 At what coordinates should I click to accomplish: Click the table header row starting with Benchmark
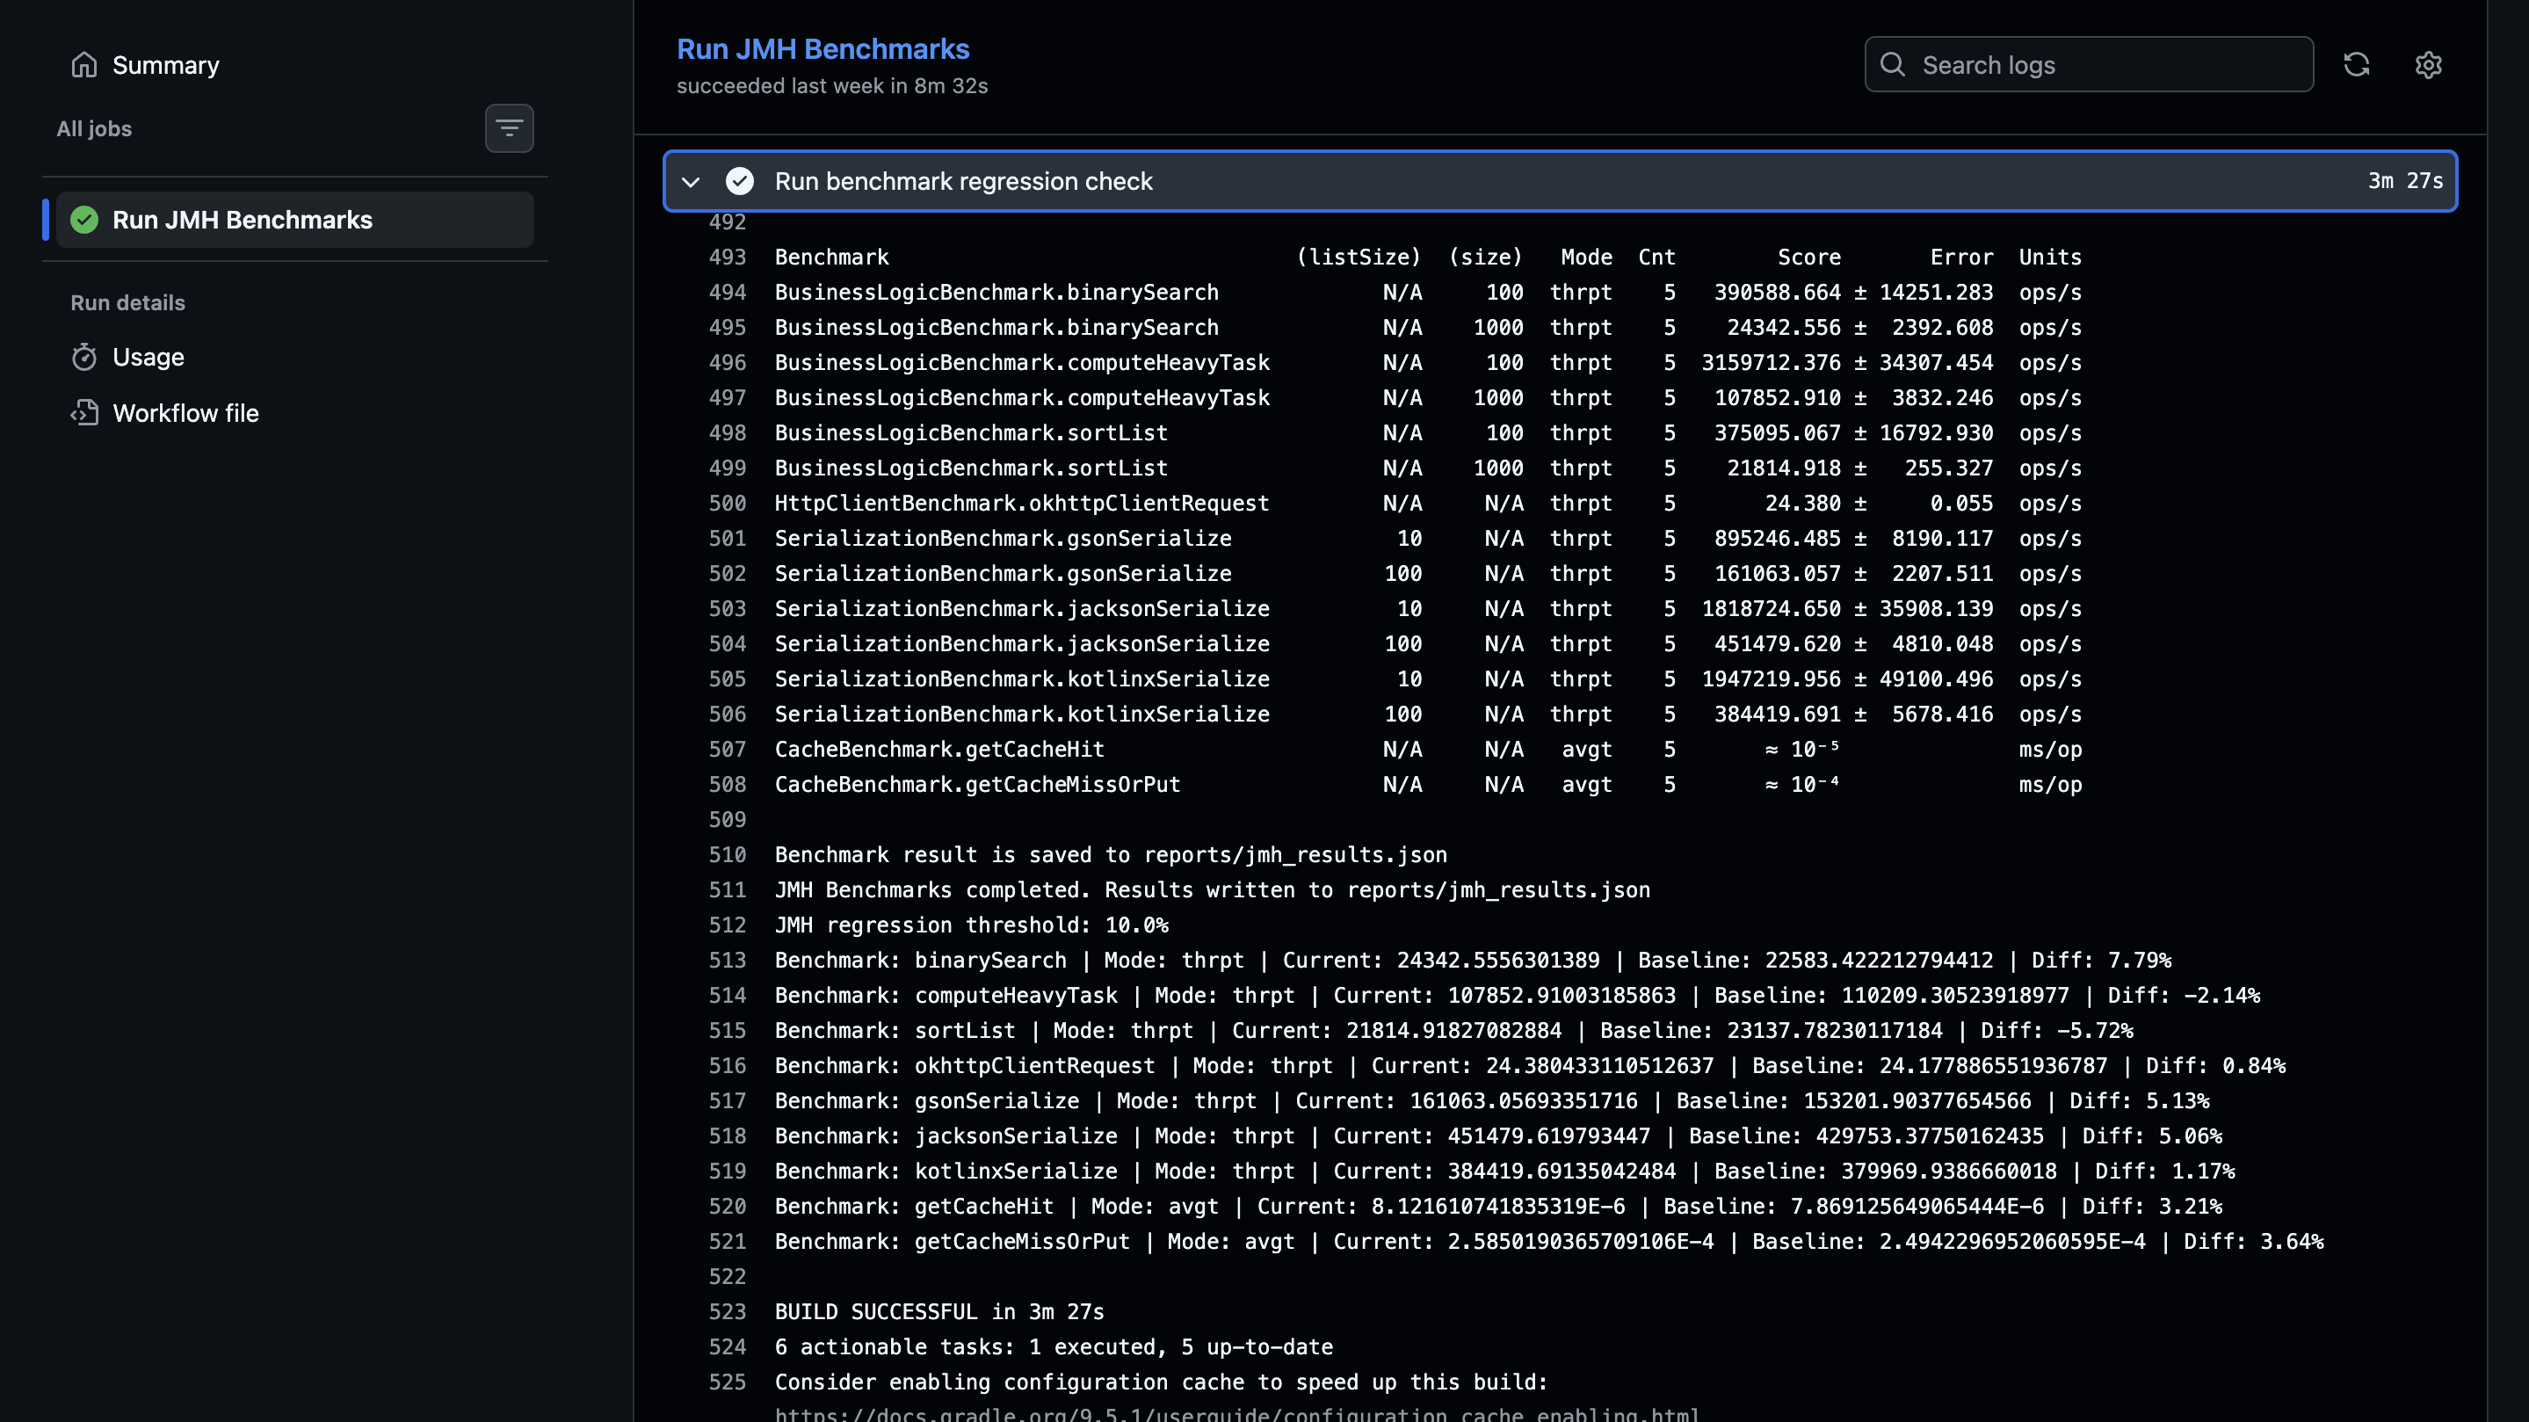pos(1429,258)
